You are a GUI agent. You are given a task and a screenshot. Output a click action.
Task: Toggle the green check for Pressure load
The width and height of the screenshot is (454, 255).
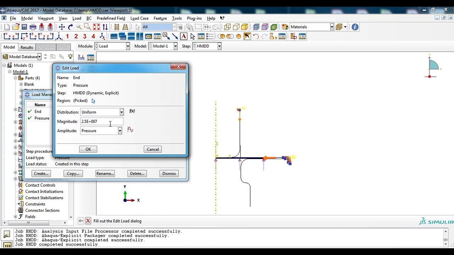click(x=30, y=118)
